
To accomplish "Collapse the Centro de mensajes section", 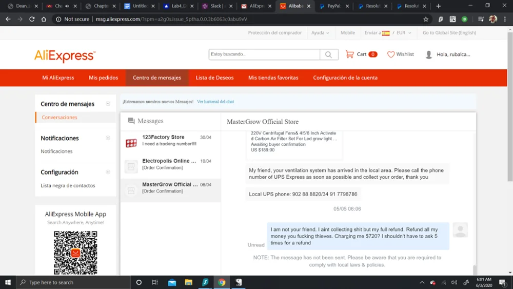I will 108,104.
